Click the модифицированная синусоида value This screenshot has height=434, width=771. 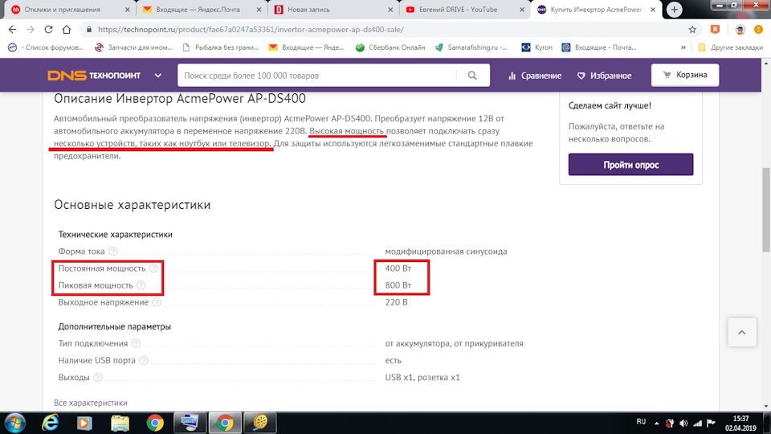click(x=446, y=251)
